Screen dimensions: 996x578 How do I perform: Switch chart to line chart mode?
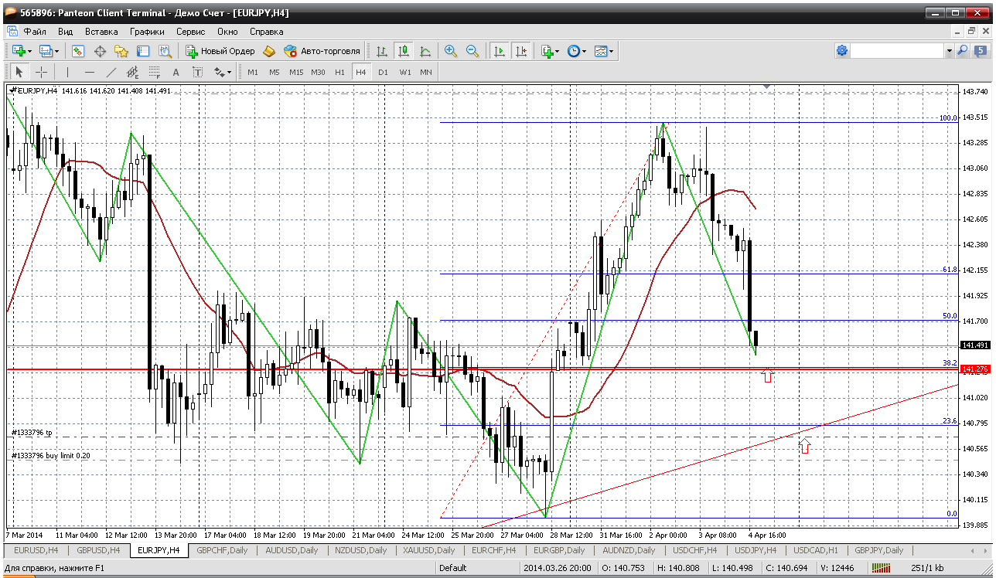[x=425, y=51]
